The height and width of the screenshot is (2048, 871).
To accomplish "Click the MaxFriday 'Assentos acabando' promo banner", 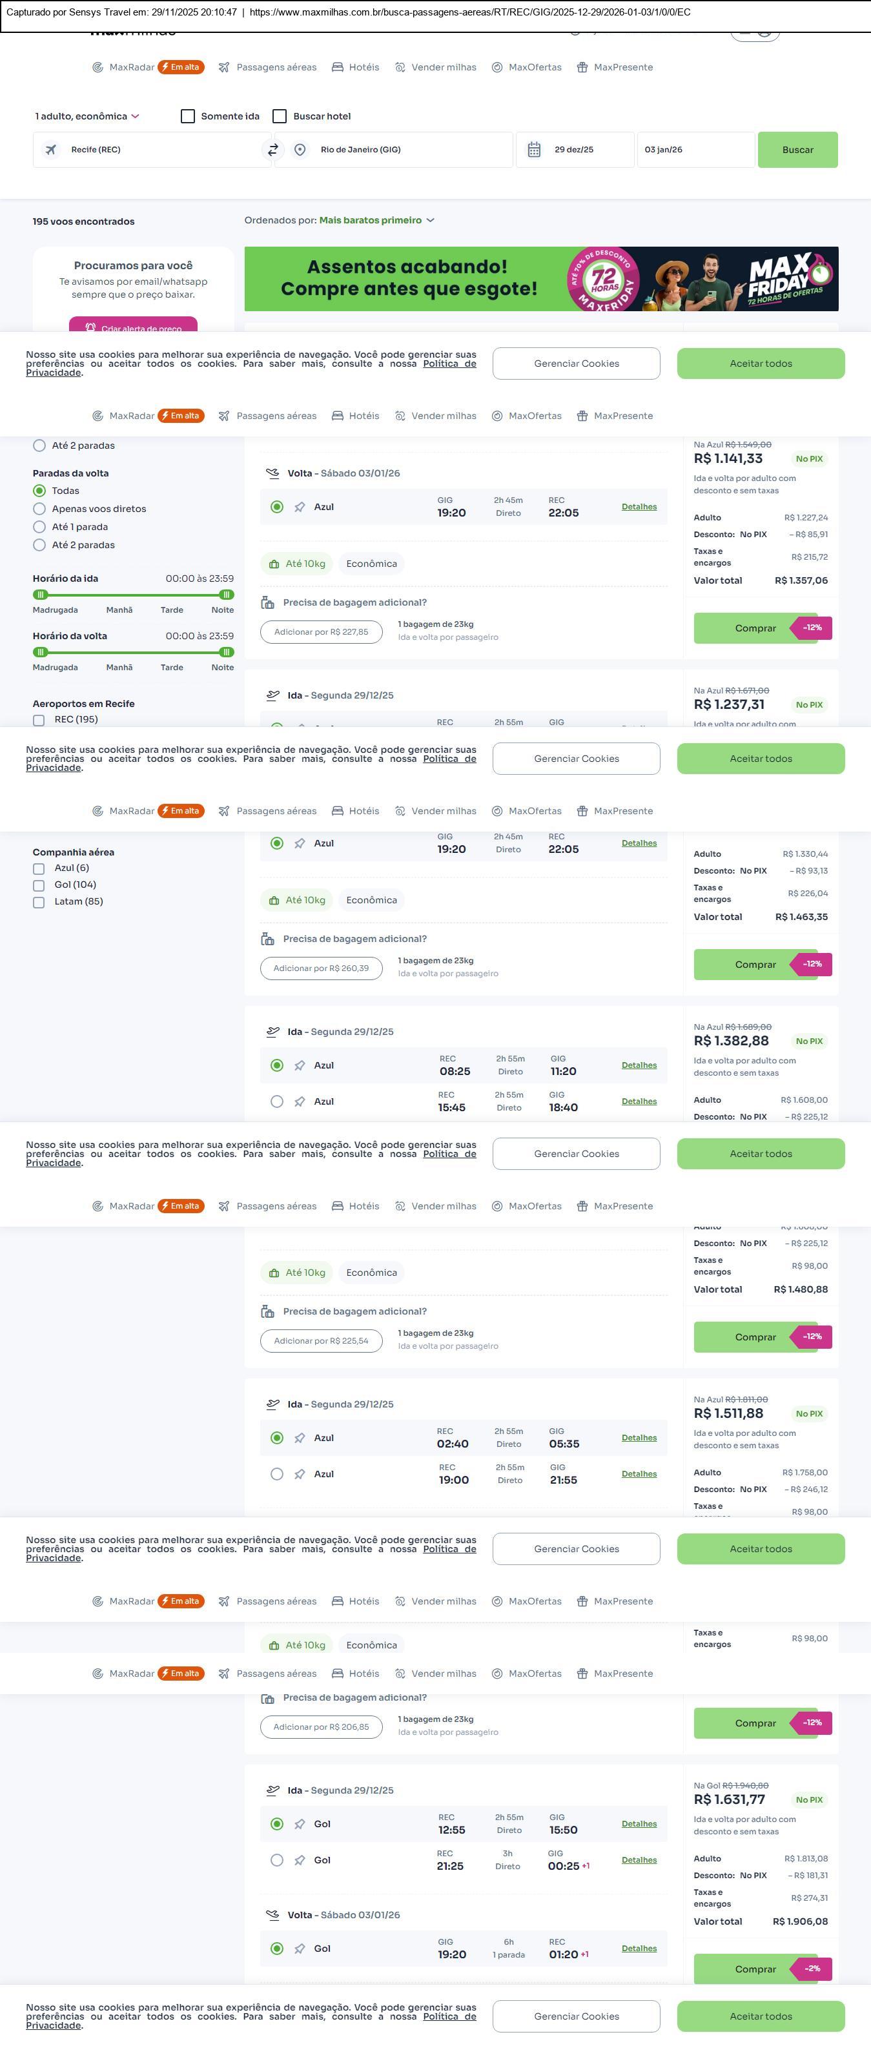I will click(x=540, y=279).
